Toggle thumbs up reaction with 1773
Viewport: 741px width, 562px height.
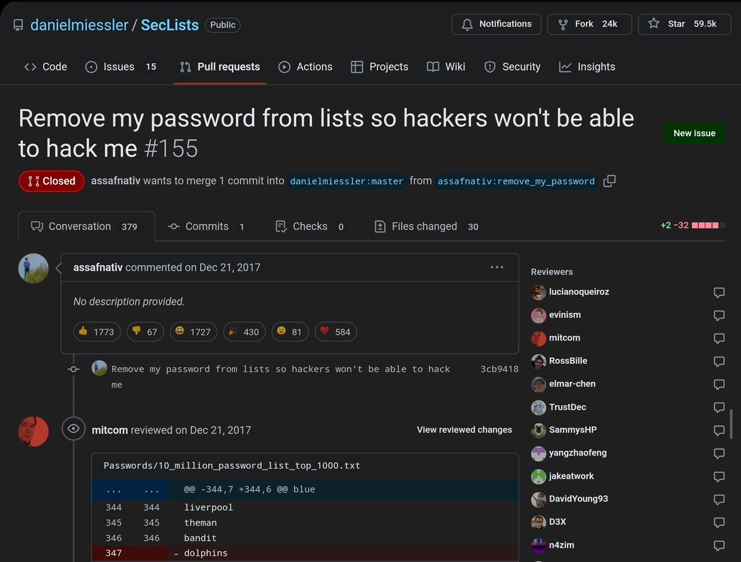pyautogui.click(x=97, y=332)
